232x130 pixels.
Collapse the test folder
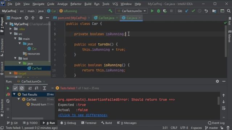pos(15,58)
